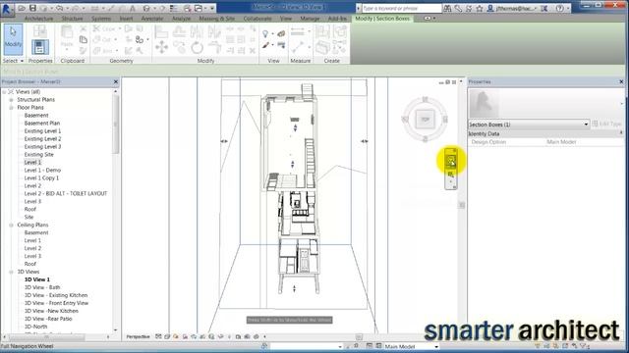
Task: Collapse the Floor Plans node
Action: point(11,108)
